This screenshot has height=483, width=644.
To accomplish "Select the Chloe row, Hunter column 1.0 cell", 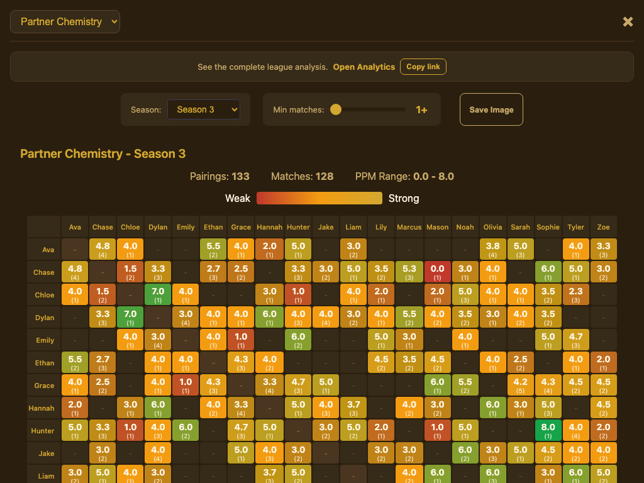I will [298, 294].
